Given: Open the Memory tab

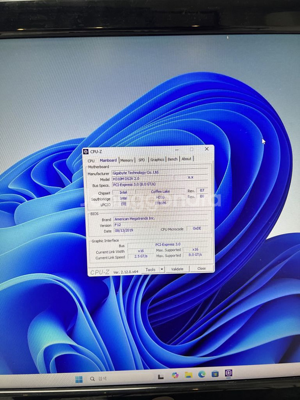Looking at the screenshot, I should (x=126, y=160).
